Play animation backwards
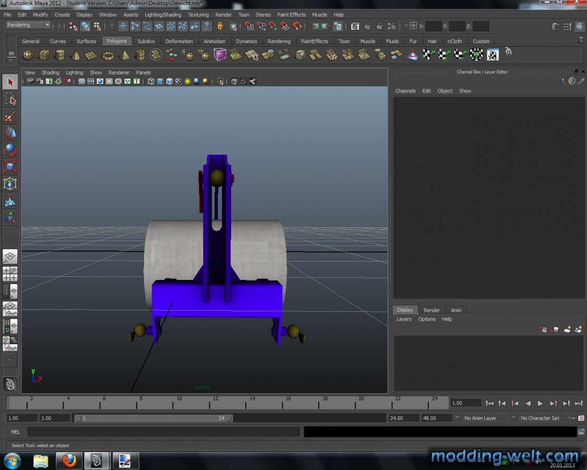Screen dimensions: 587x470 click(x=528, y=403)
